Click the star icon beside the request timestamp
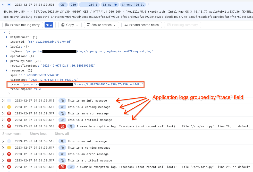253x172 pixels. (x=9, y=4)
